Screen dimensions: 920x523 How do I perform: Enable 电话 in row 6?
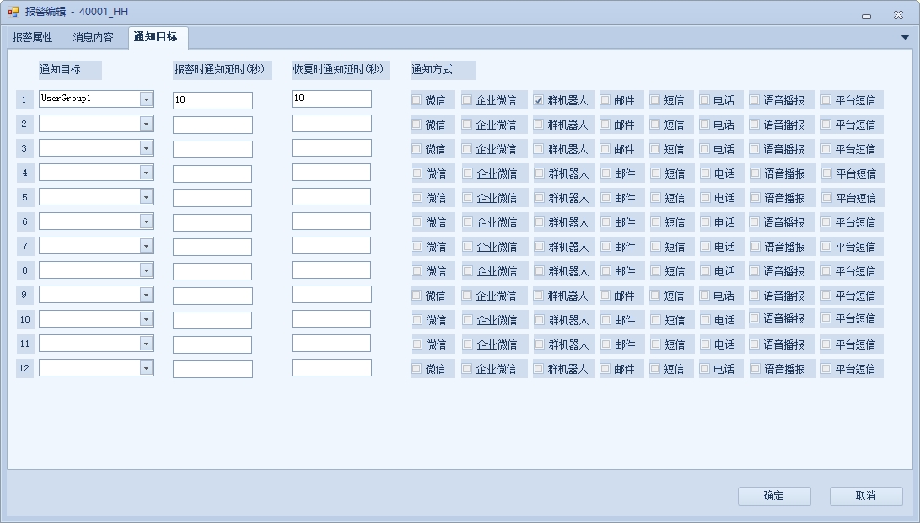coord(705,222)
